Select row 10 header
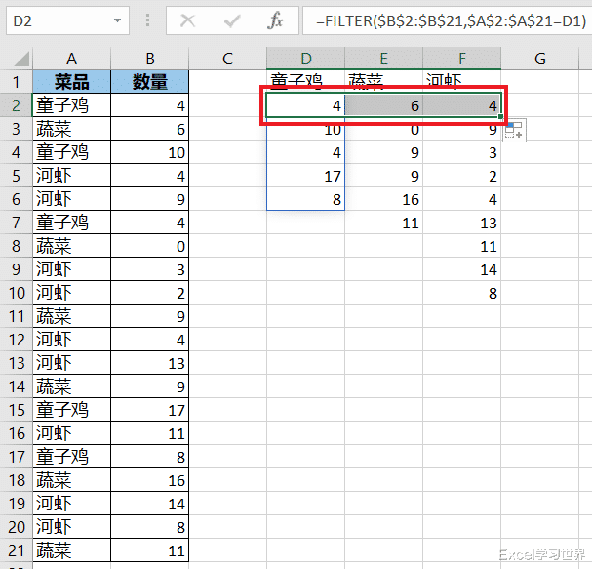The width and height of the screenshot is (592, 569). [x=16, y=293]
